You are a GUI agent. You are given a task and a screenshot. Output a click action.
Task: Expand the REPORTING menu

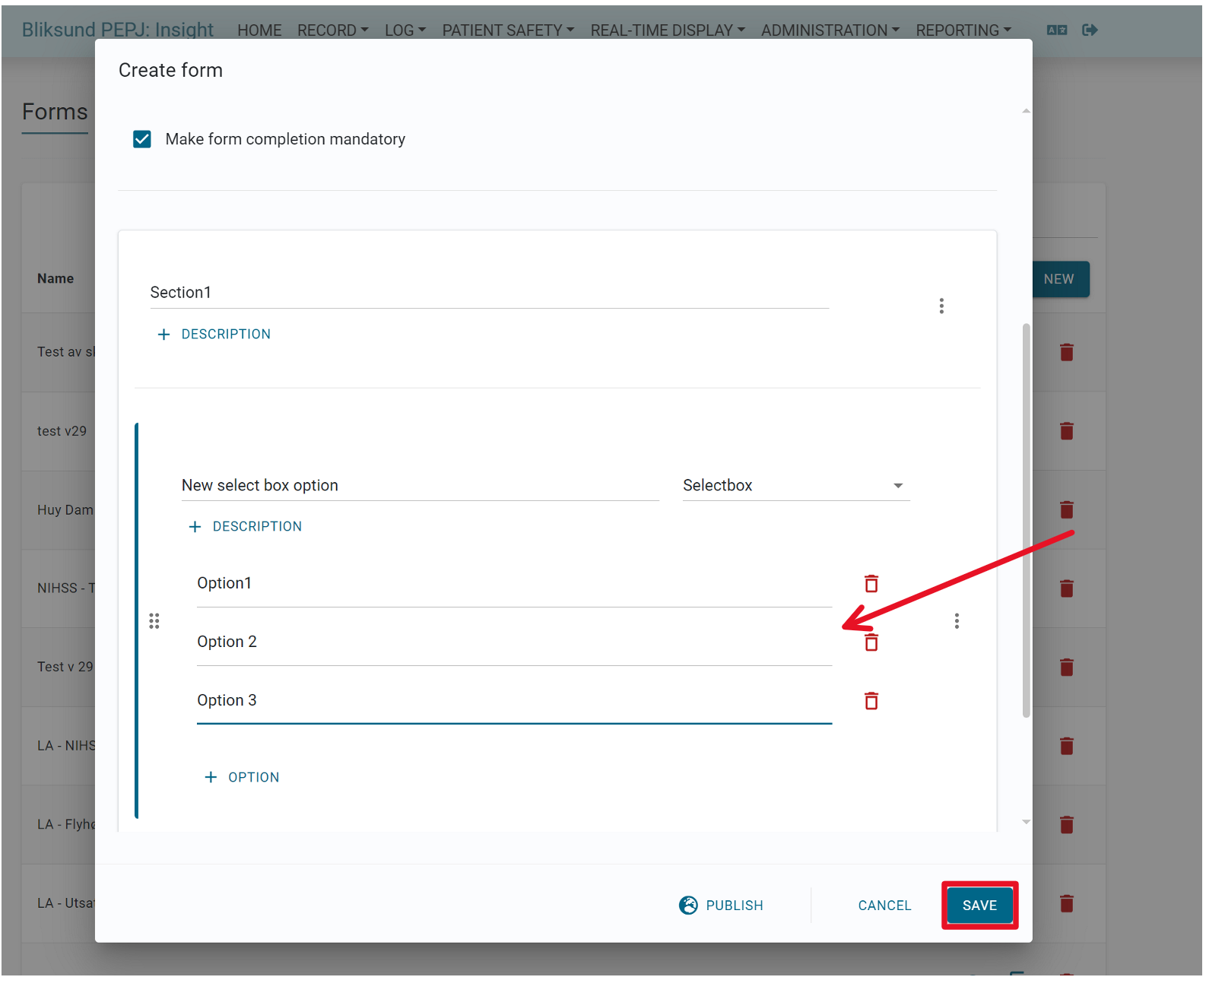[x=963, y=30]
